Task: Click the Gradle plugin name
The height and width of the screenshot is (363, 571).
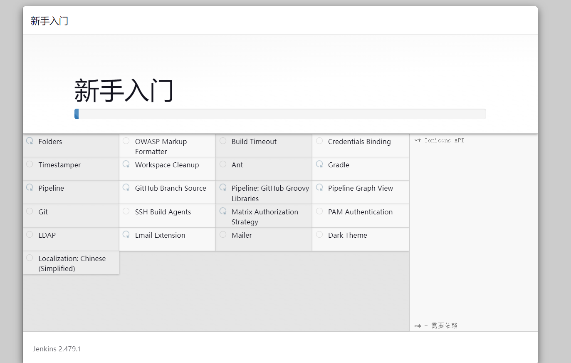Action: click(339, 165)
